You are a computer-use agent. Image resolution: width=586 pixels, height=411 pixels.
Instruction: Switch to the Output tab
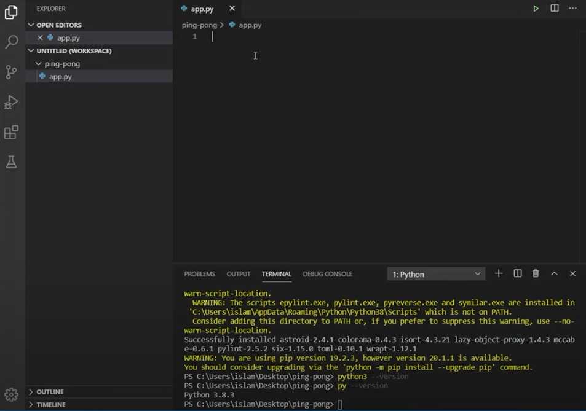(x=239, y=274)
